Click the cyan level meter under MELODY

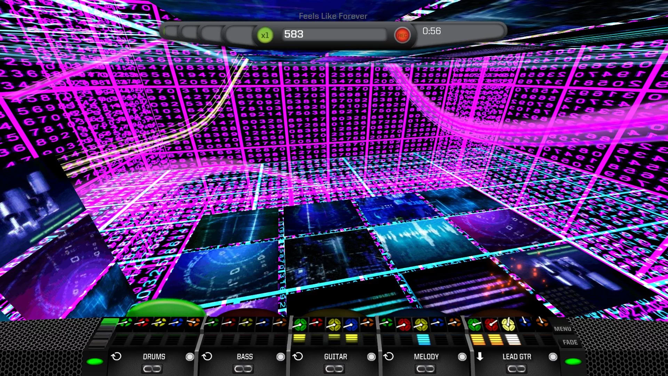(x=423, y=339)
